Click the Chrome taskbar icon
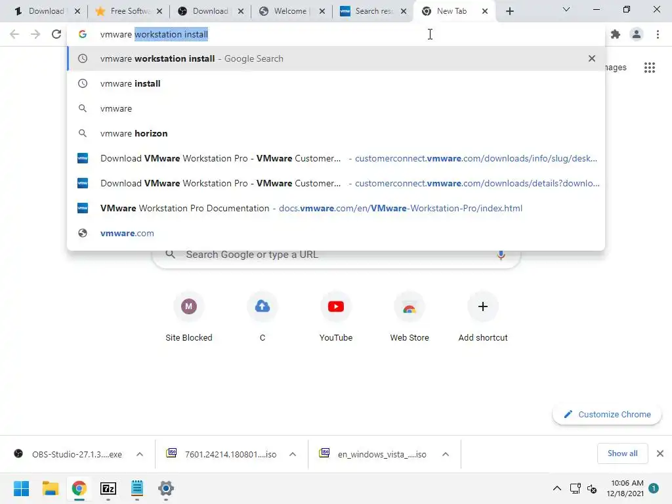The height and width of the screenshot is (504, 672). pyautogui.click(x=79, y=488)
